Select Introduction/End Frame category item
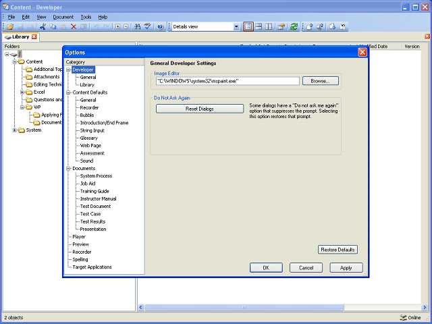The height and width of the screenshot is (324, 432). pyautogui.click(x=104, y=123)
